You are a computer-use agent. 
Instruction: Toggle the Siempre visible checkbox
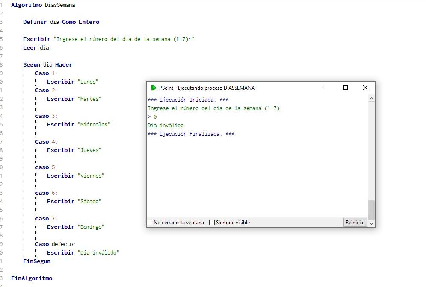point(212,223)
